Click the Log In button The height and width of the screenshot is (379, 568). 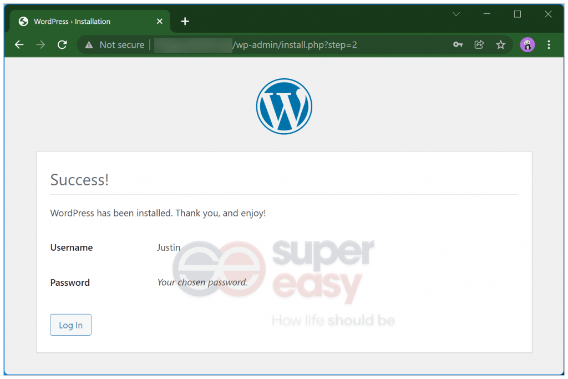pos(70,325)
